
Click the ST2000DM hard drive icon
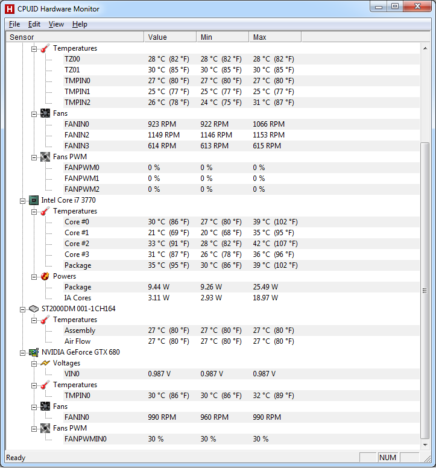point(34,309)
